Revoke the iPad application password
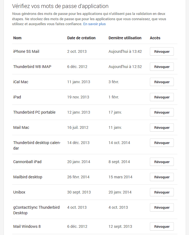Image resolution: width=189 pixels, height=235 pixels. (162, 97)
